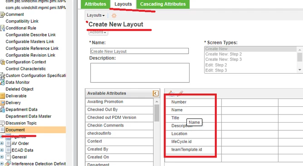This screenshot has height=166, width=303.
Task: Click the Number cell in layout grid
Action: pyautogui.click(x=193, y=102)
